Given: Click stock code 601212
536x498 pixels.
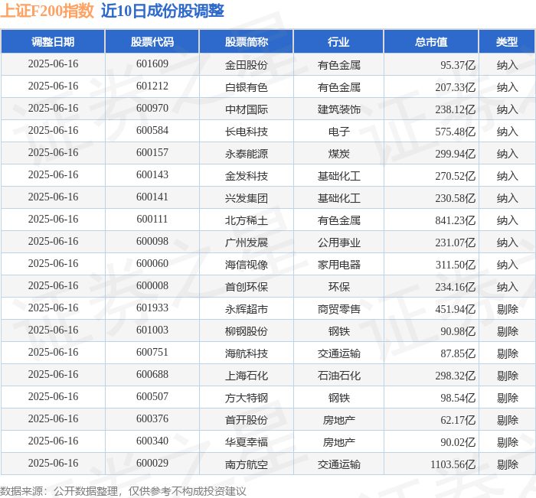Looking at the screenshot, I should coord(152,86).
